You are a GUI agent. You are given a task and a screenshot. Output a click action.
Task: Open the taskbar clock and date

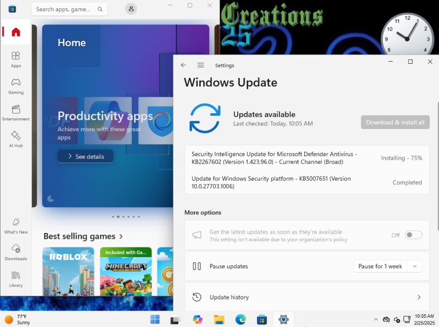coord(424,319)
